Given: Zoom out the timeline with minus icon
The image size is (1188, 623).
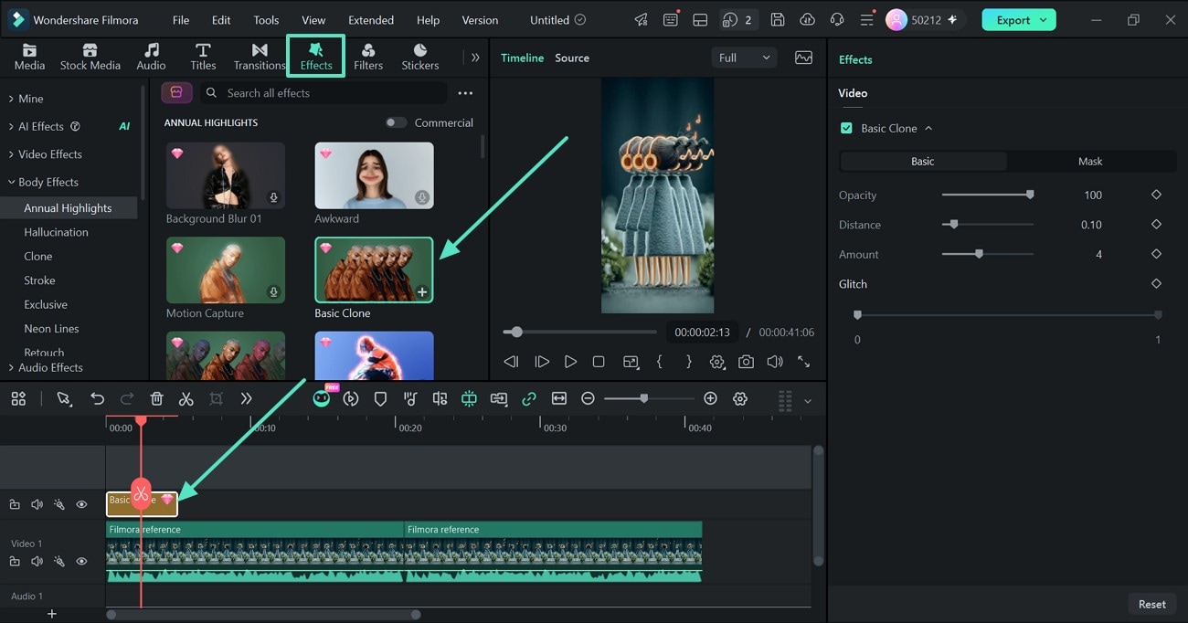Looking at the screenshot, I should coord(588,399).
